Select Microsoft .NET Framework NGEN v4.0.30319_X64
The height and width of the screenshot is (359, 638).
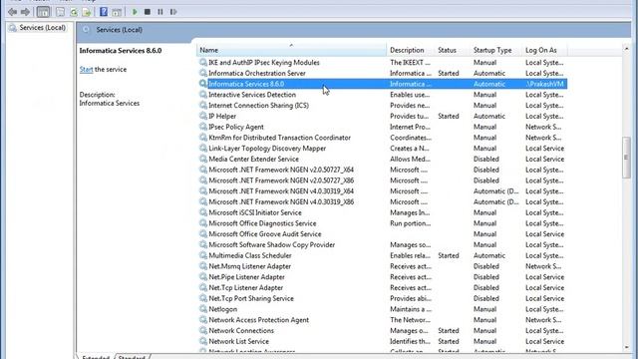coord(281,190)
